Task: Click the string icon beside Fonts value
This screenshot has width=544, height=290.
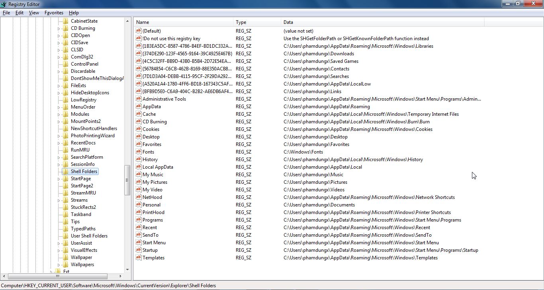Action: click(139, 152)
